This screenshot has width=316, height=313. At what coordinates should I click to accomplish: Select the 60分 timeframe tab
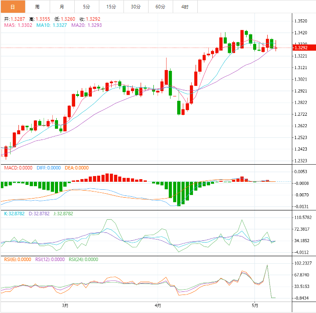point(160,7)
